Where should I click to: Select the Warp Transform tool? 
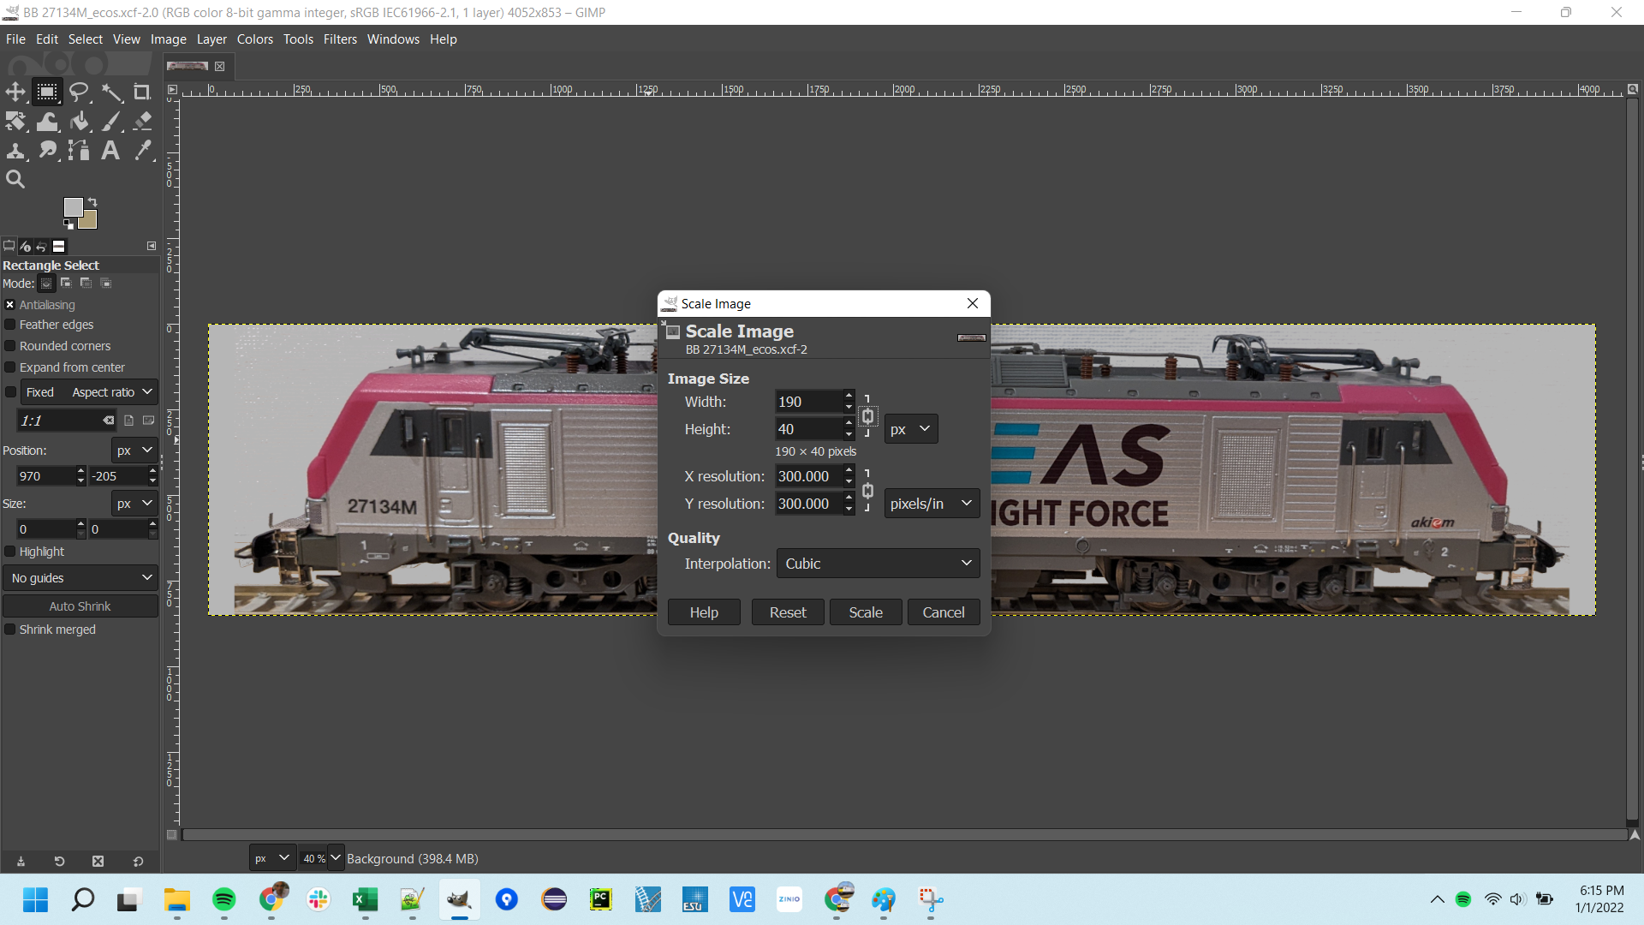pyautogui.click(x=47, y=121)
